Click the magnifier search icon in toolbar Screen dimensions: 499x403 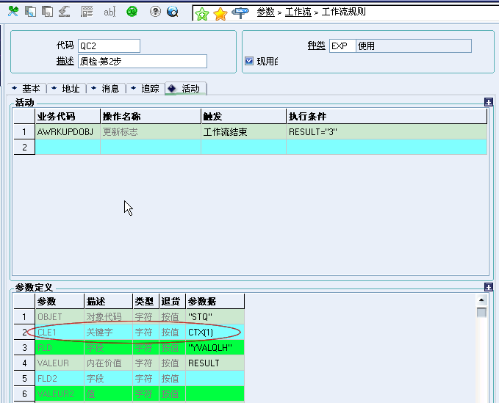tap(173, 12)
